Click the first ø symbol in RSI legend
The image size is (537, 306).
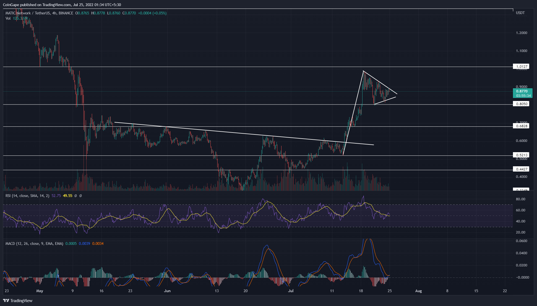tap(76, 196)
